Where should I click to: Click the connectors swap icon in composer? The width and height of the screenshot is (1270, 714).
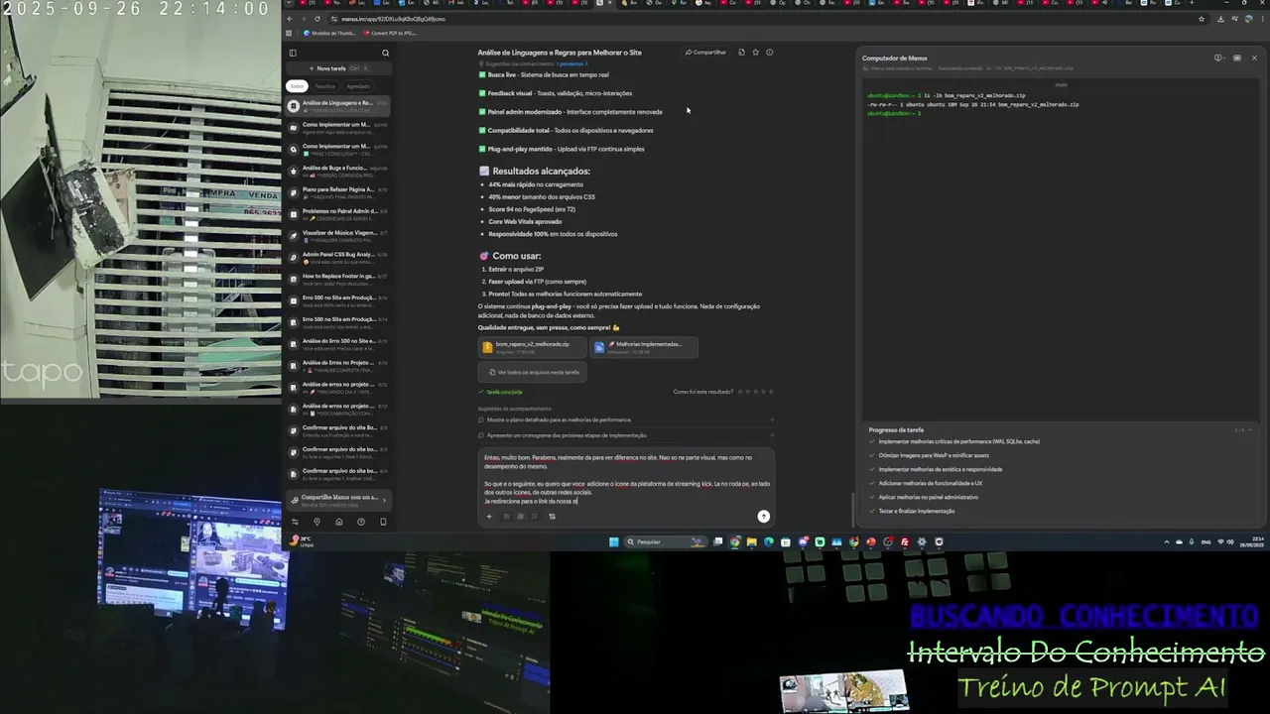pyautogui.click(x=552, y=516)
